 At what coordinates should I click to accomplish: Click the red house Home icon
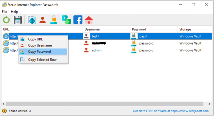(89, 20)
